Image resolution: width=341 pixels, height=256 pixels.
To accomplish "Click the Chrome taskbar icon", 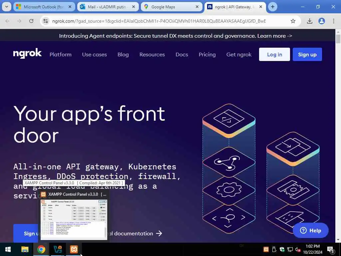I will [41, 249].
